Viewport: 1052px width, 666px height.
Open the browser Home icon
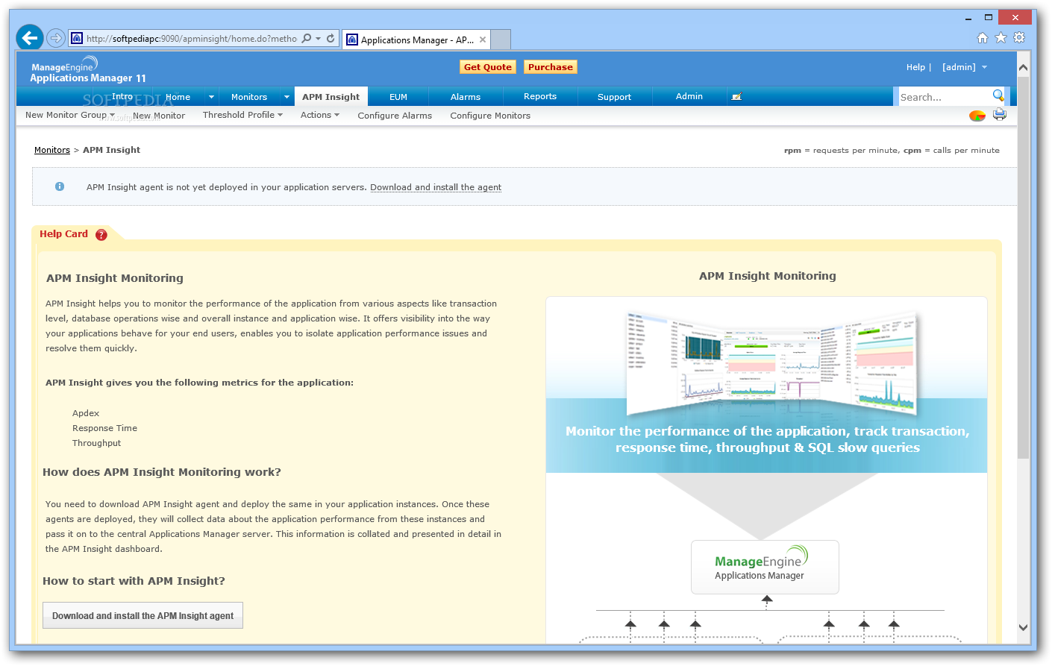983,38
